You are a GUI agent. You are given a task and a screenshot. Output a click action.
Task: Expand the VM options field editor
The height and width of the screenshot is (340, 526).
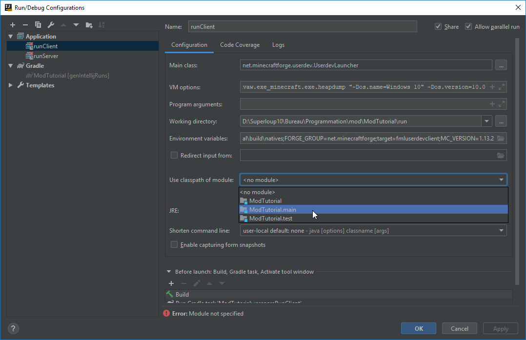point(502,87)
